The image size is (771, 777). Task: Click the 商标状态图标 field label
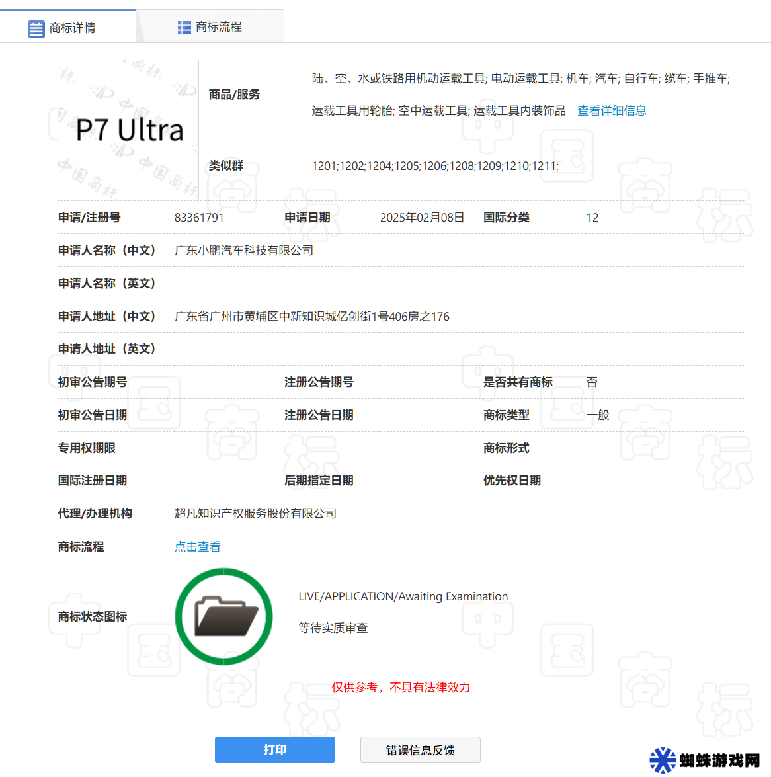pyautogui.click(x=93, y=617)
